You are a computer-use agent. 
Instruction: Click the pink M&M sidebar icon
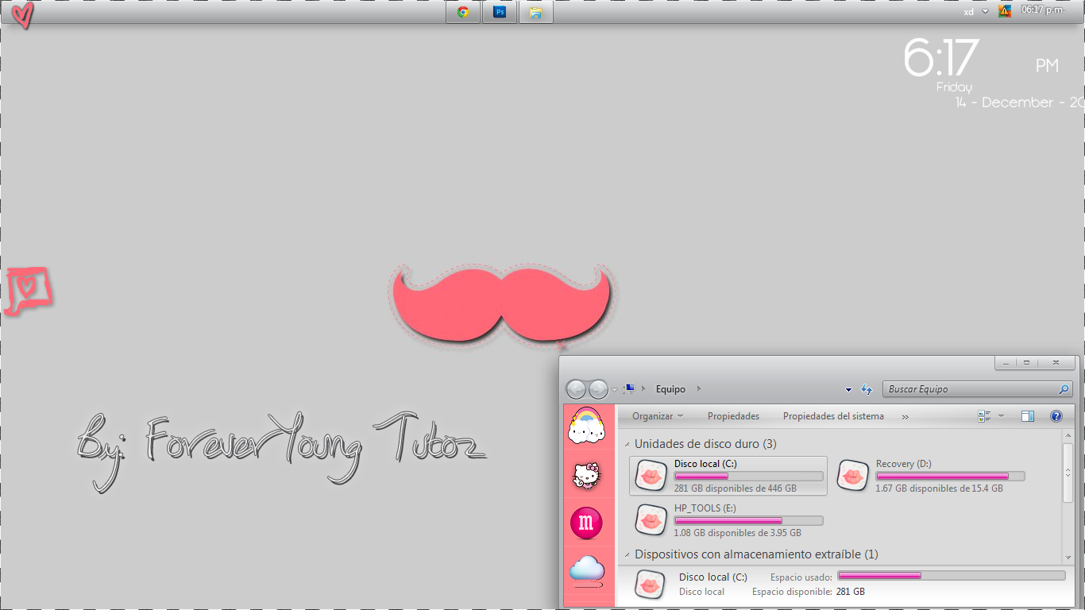pyautogui.click(x=586, y=522)
